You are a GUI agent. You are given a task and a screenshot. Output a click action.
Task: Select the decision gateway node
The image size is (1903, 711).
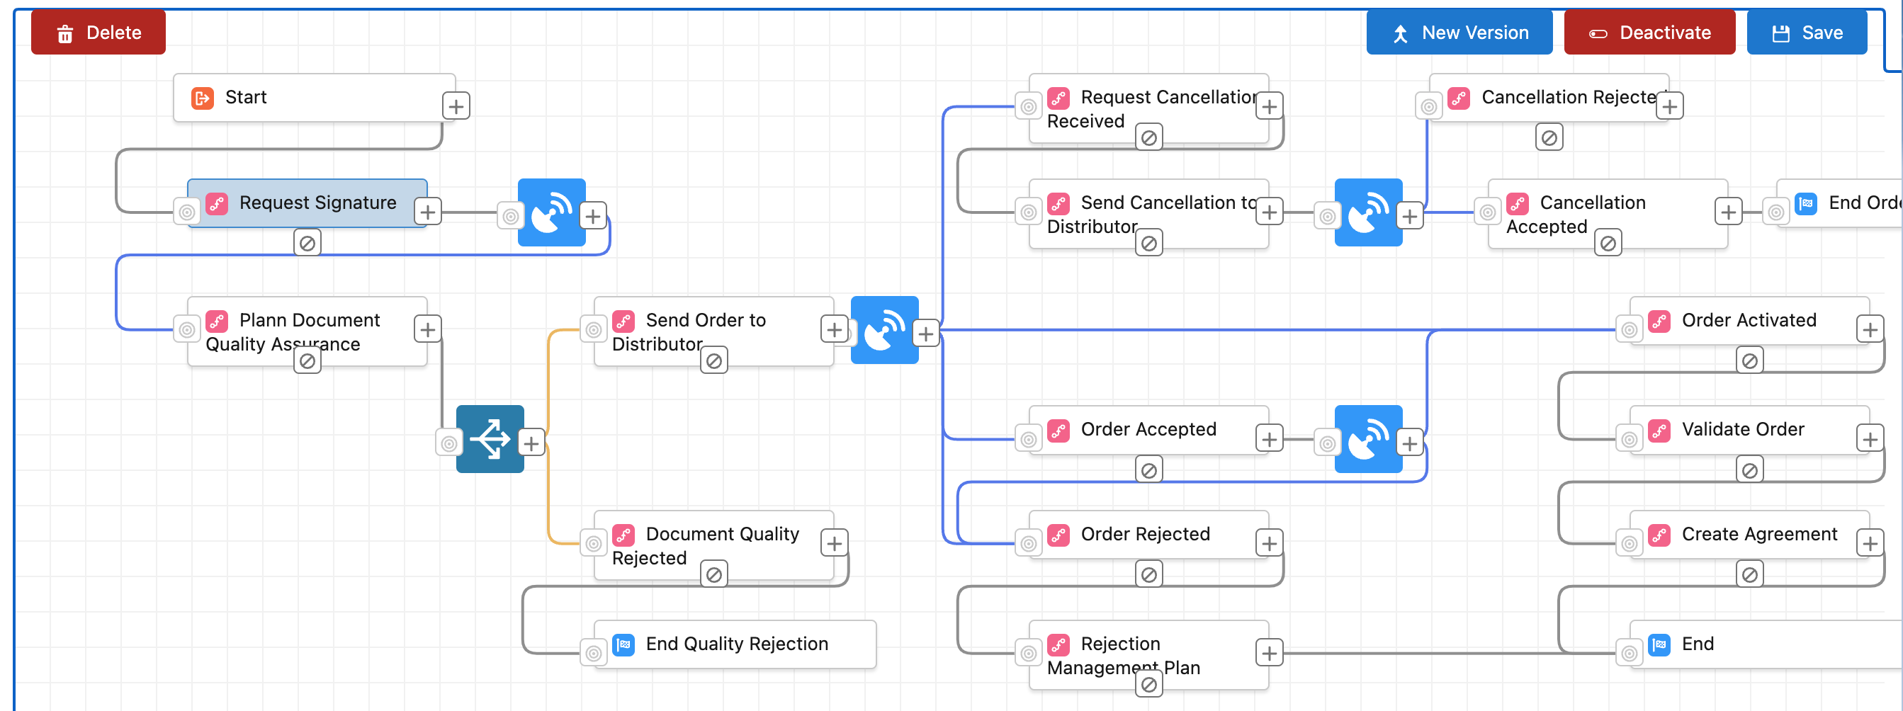(x=490, y=439)
